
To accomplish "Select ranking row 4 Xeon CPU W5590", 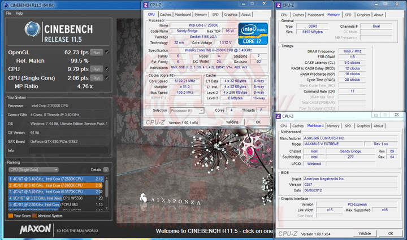I will point(56,198).
